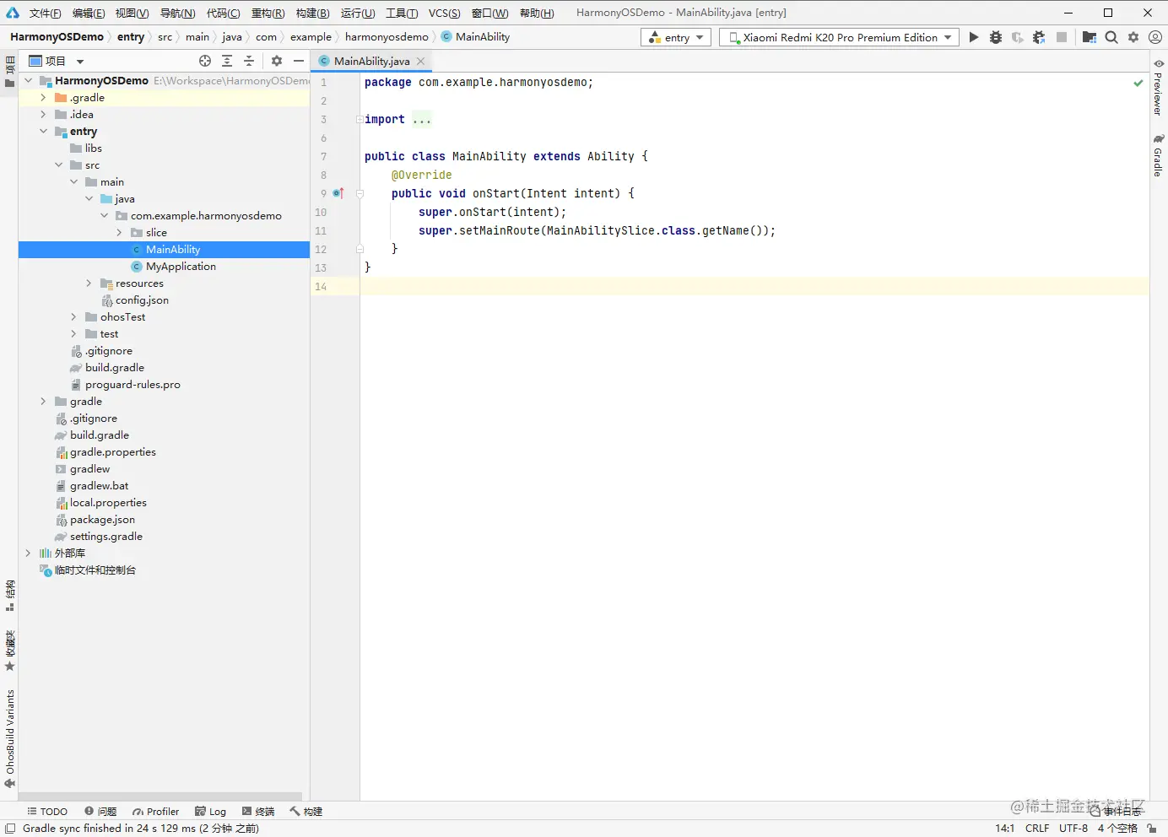Open settings gear in top toolbar
The image size is (1168, 837).
click(1133, 37)
